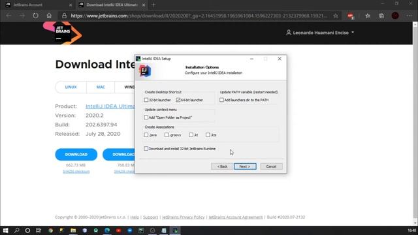Open Microsoft Edge from the taskbar
This screenshot has height=235, width=418.
(x=107, y=230)
